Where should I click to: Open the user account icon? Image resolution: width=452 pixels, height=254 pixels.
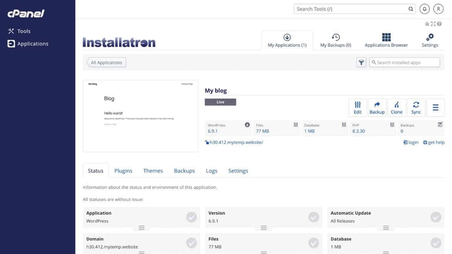click(438, 9)
